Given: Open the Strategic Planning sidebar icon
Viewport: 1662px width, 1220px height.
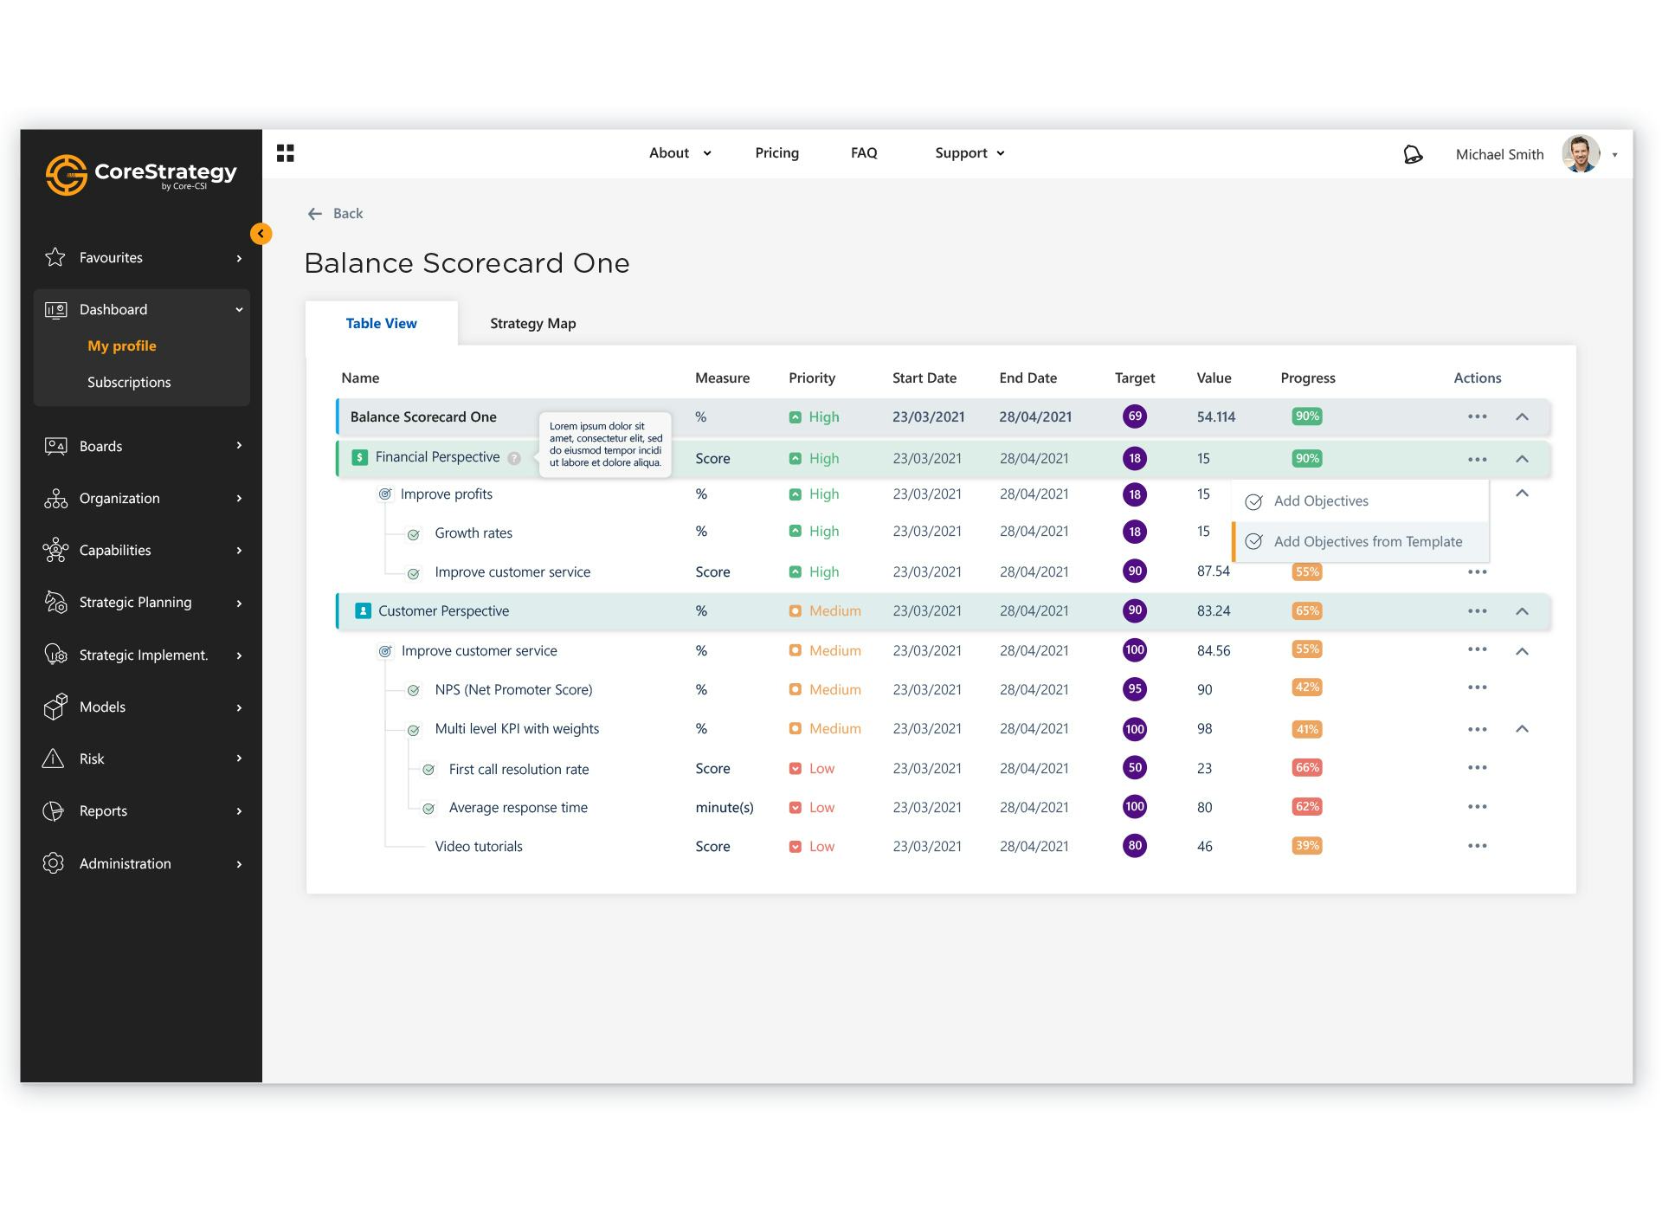Looking at the screenshot, I should click(54, 602).
